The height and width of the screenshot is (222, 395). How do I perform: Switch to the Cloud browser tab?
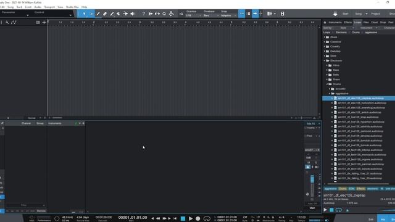[375, 22]
